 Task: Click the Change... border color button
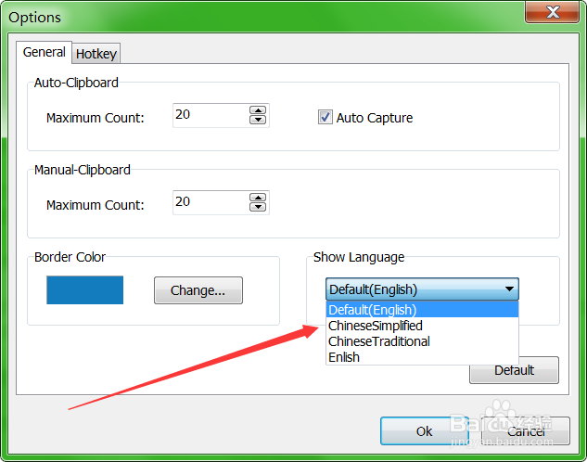pyautogui.click(x=198, y=290)
